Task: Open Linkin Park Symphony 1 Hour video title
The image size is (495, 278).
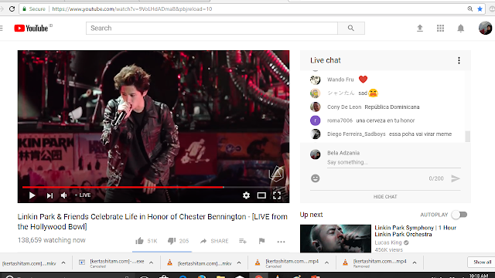Action: (415, 231)
